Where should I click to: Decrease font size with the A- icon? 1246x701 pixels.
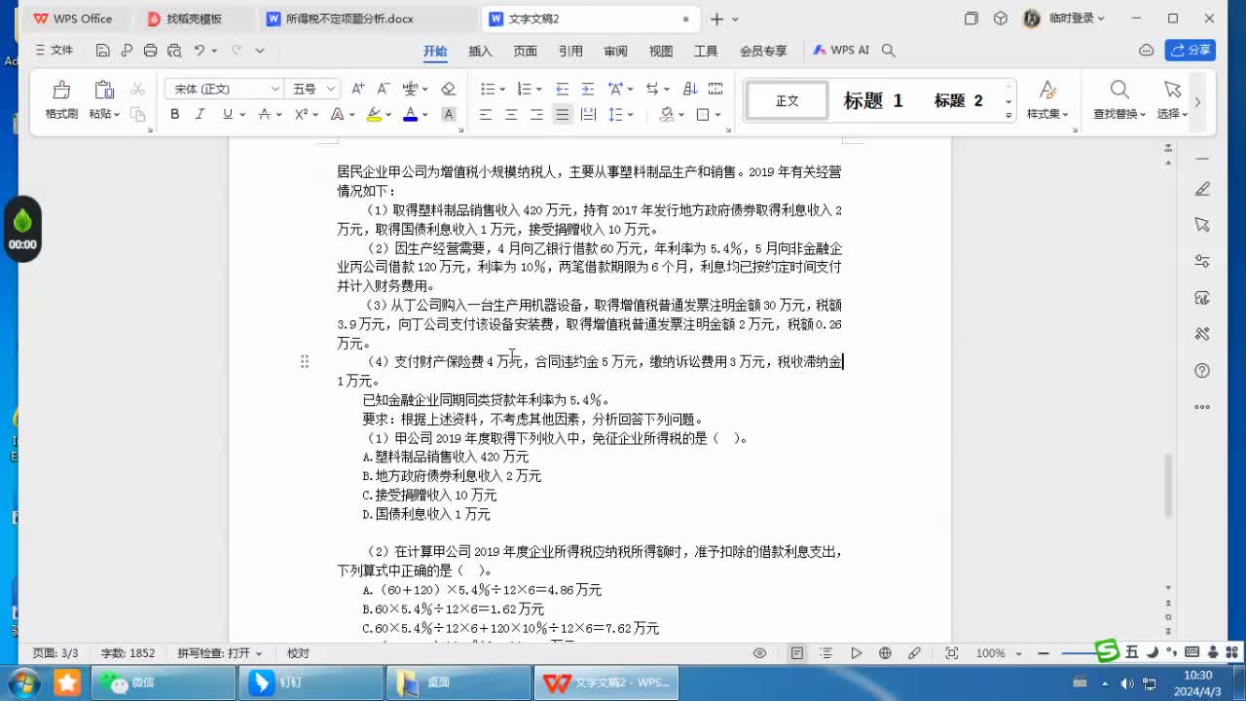(x=384, y=89)
